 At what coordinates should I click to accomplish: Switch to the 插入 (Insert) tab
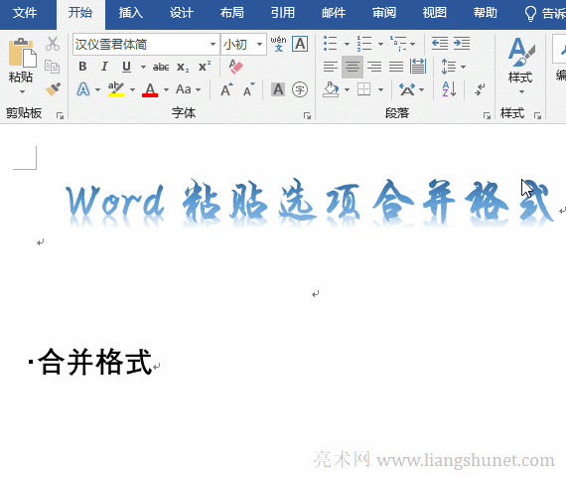click(x=131, y=13)
